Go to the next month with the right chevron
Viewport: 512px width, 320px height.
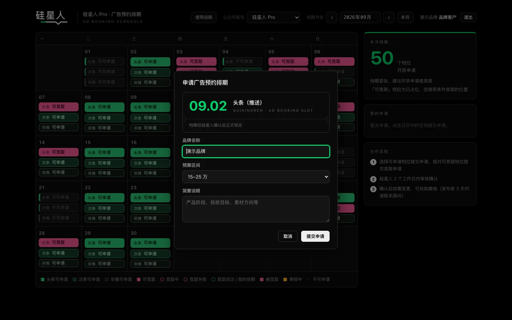pyautogui.click(x=389, y=17)
